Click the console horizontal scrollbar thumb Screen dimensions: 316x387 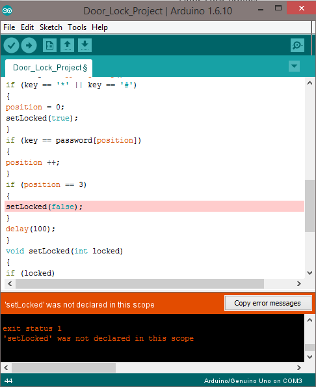[64, 367]
